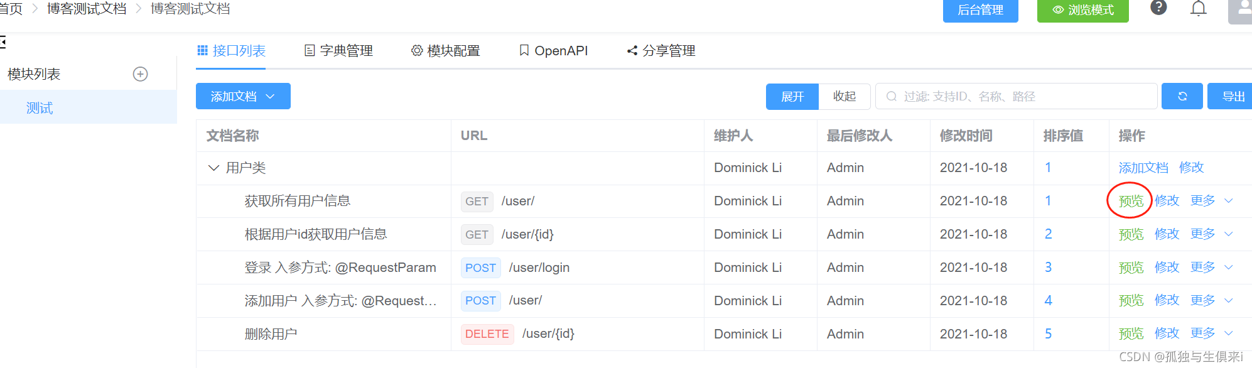Open the notifications bell icon

[1199, 8]
